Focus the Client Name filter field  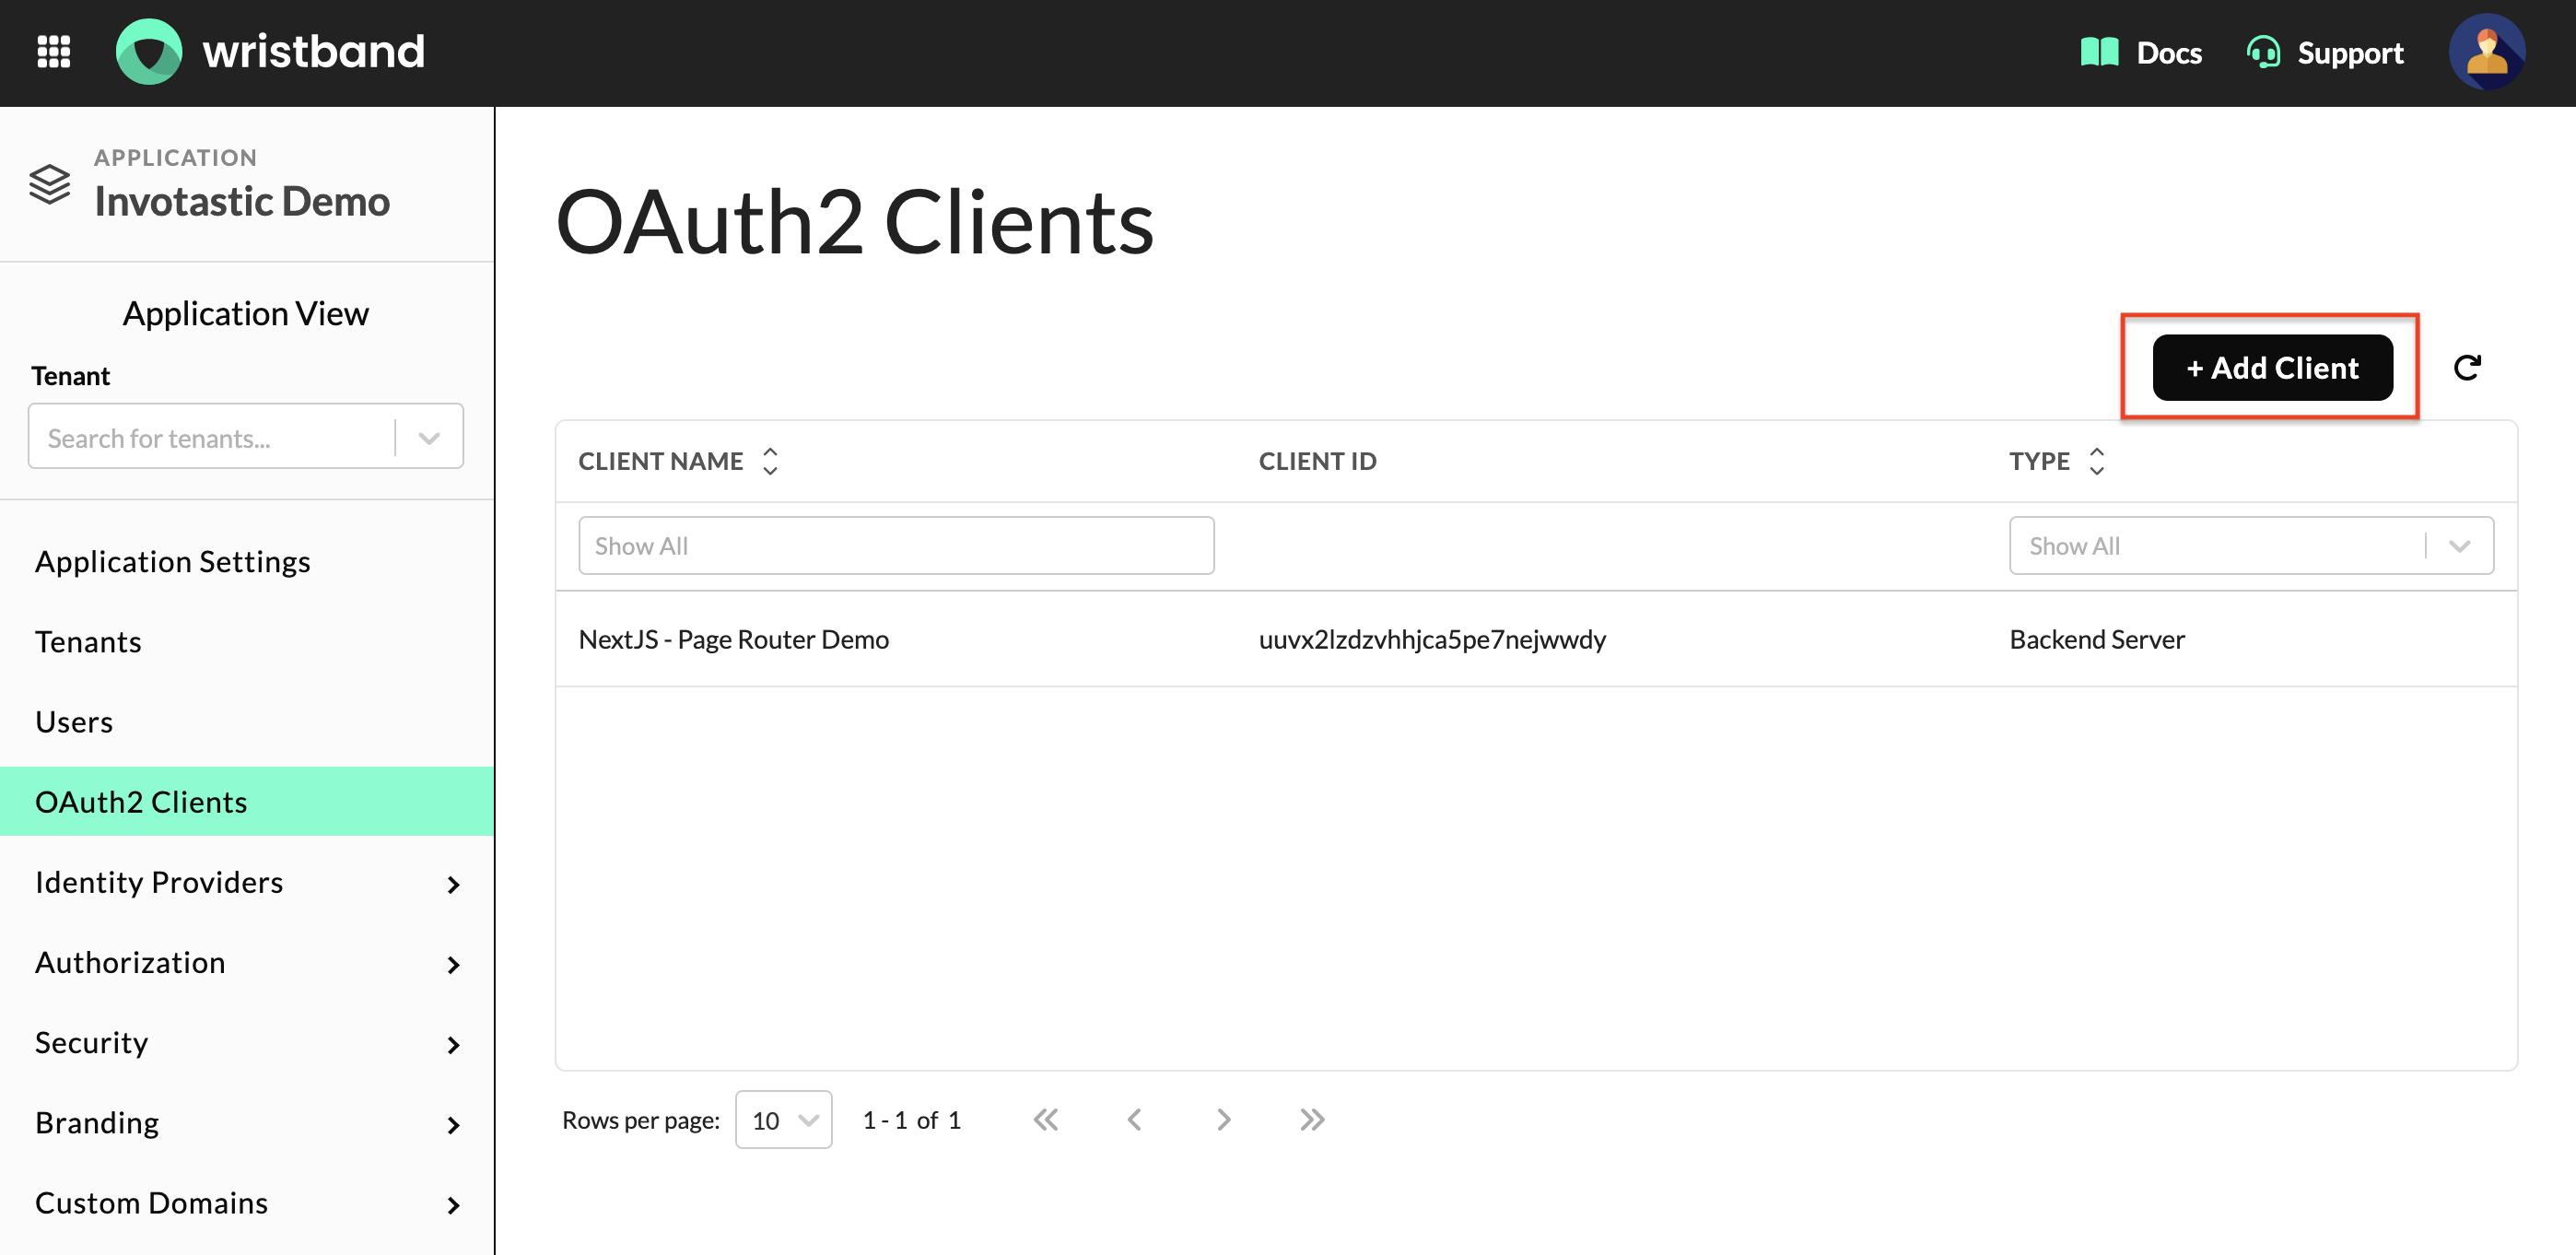tap(896, 546)
